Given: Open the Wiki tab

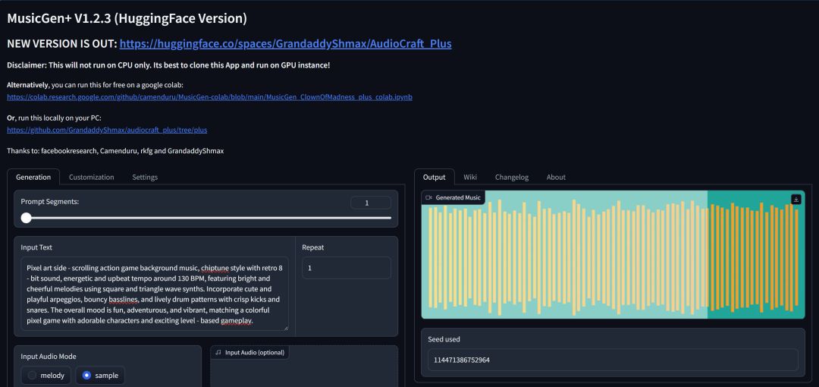Looking at the screenshot, I should click(x=470, y=178).
